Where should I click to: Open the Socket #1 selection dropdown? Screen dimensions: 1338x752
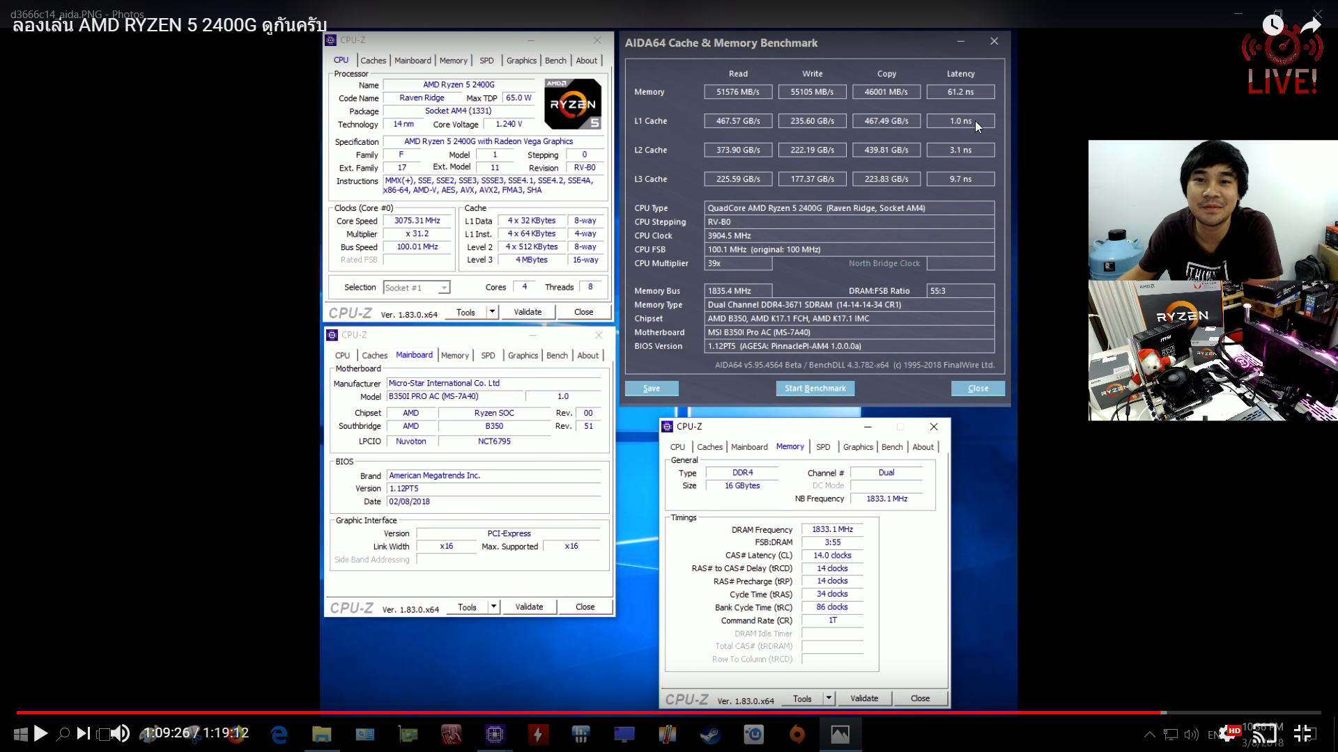(417, 288)
